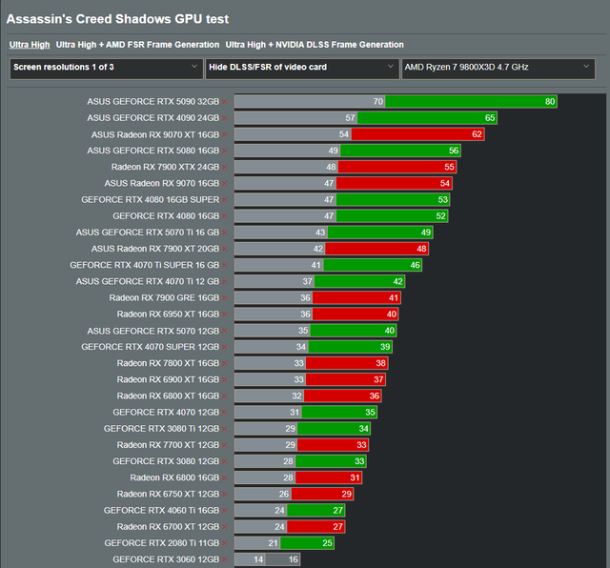Open the AMD Ryzen 7 9800X3D CPU dropdown

498,69
